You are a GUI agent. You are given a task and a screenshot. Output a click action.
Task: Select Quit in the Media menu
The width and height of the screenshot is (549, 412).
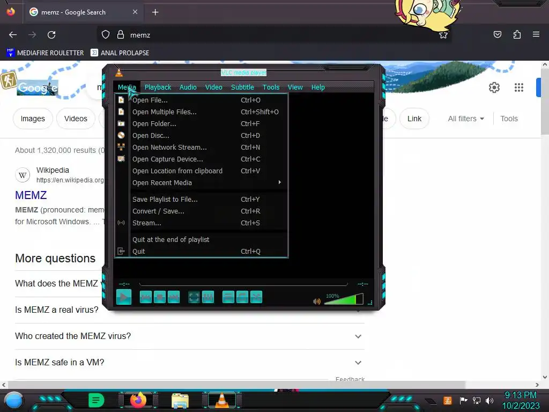[209, 251]
